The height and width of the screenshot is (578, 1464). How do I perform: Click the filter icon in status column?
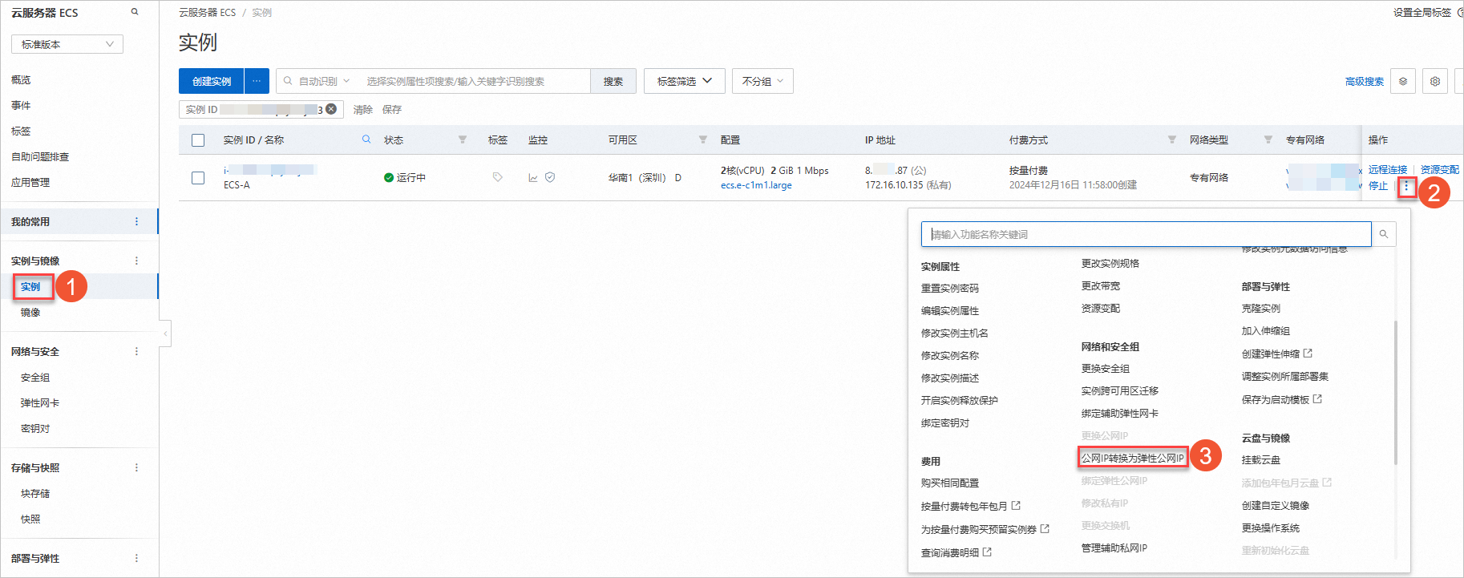coord(463,139)
